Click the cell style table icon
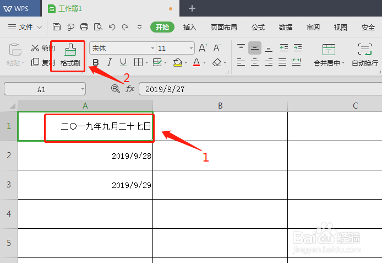 click(157, 62)
